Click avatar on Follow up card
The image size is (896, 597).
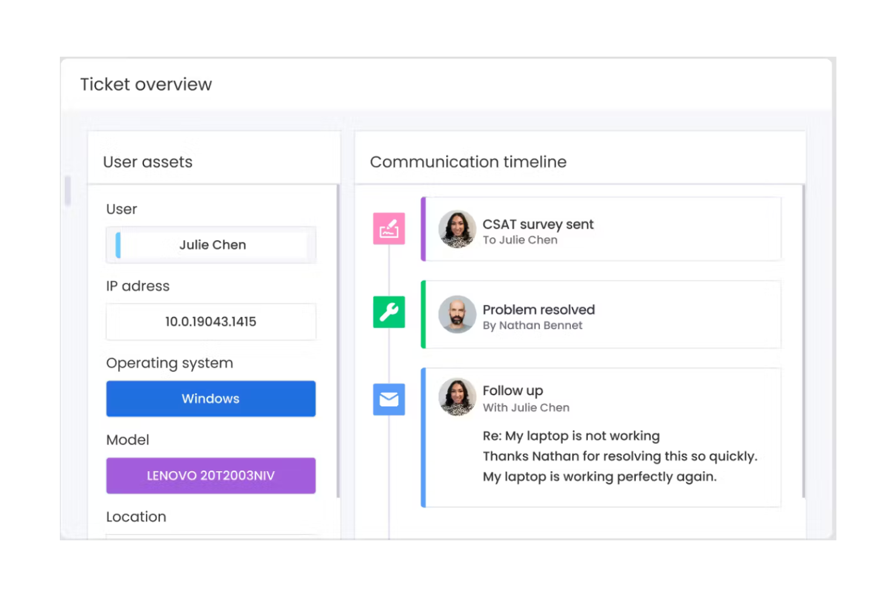[x=457, y=397]
